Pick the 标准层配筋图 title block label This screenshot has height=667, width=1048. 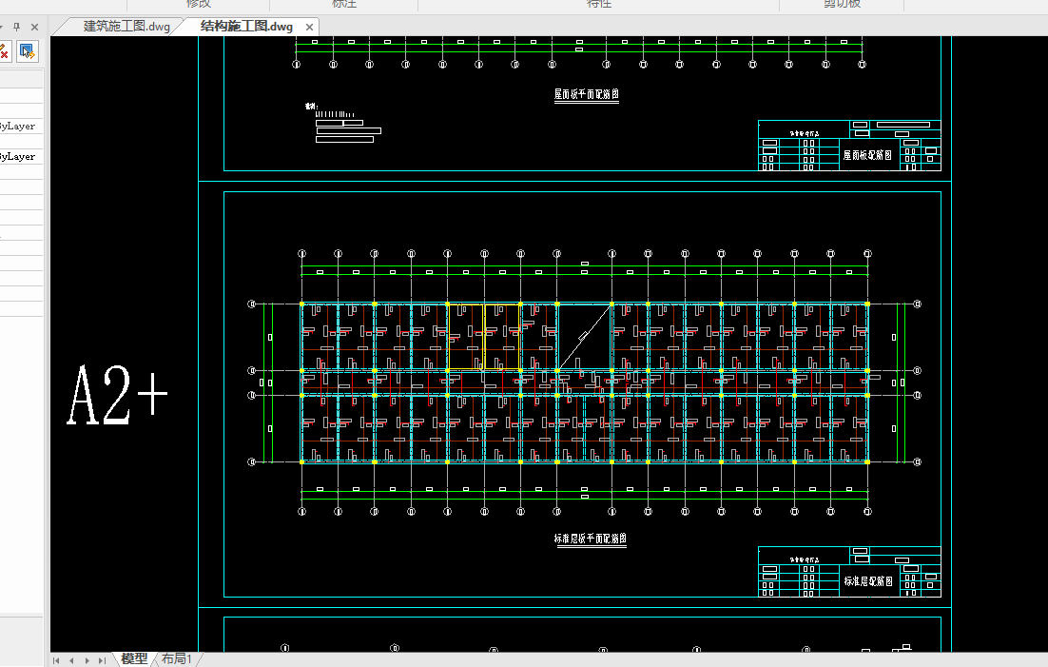click(867, 581)
